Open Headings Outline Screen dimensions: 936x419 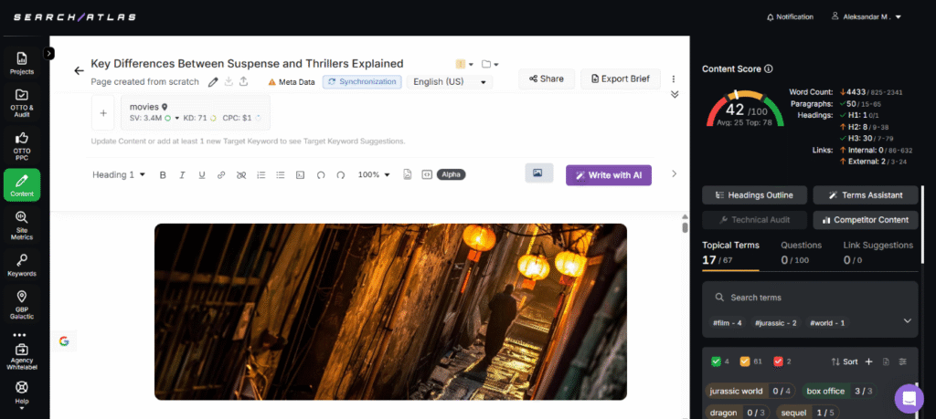[754, 195]
